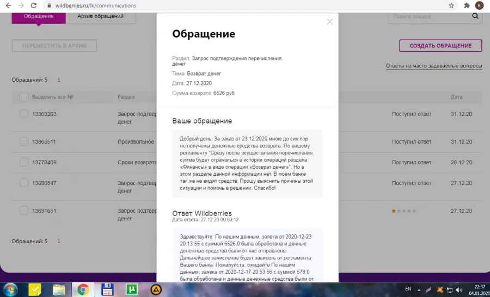Tick the checkbox for request 13691651
The height and width of the screenshot is (297, 490).
[24, 211]
